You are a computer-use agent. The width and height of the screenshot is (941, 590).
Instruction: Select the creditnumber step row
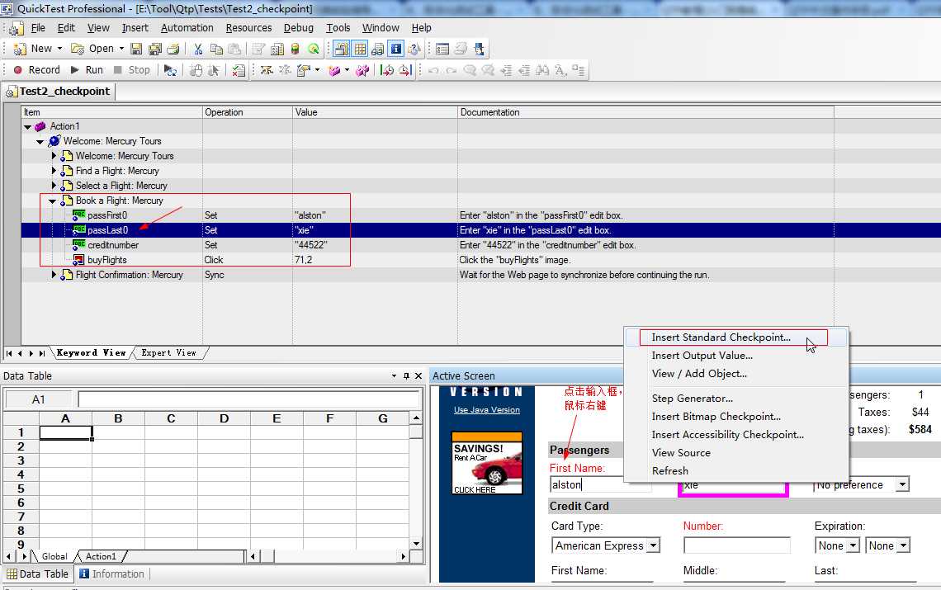pyautogui.click(x=481, y=245)
